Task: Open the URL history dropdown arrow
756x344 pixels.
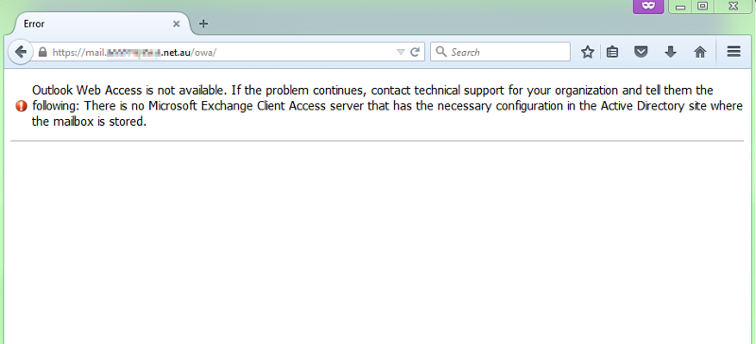Action: [401, 52]
